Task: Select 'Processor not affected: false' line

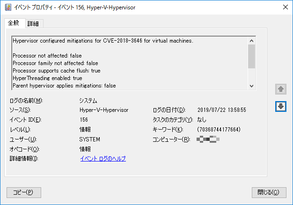Action: click(47, 56)
